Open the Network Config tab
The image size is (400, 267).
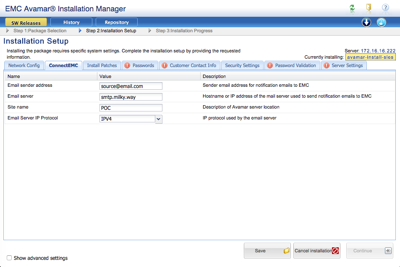pyautogui.click(x=24, y=65)
